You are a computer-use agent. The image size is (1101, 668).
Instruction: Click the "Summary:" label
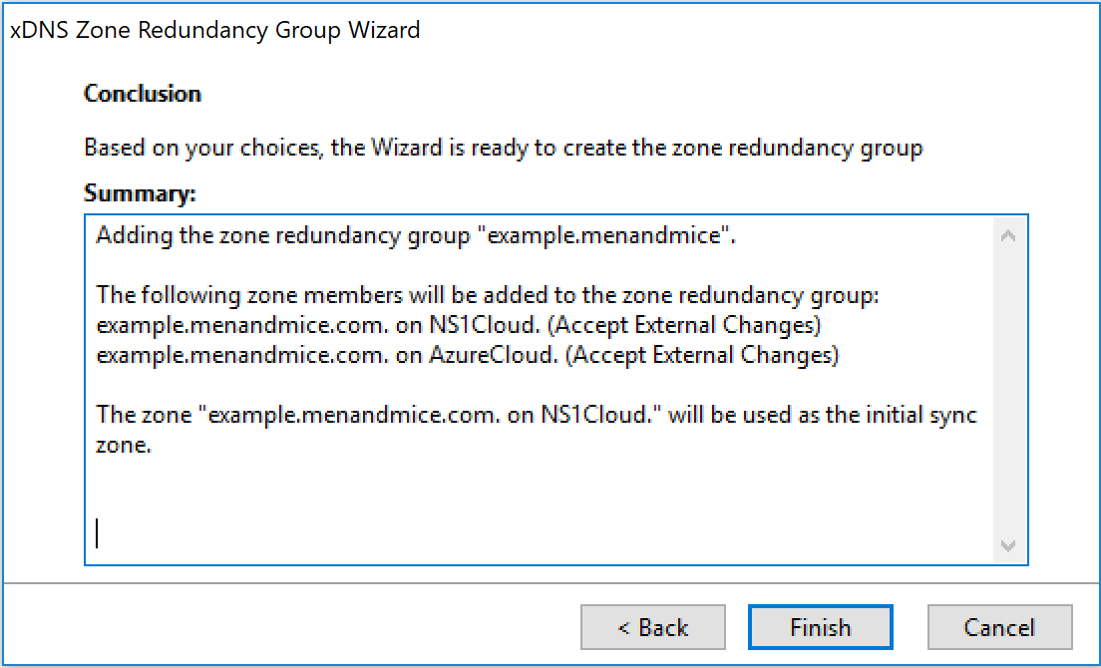tap(140, 192)
